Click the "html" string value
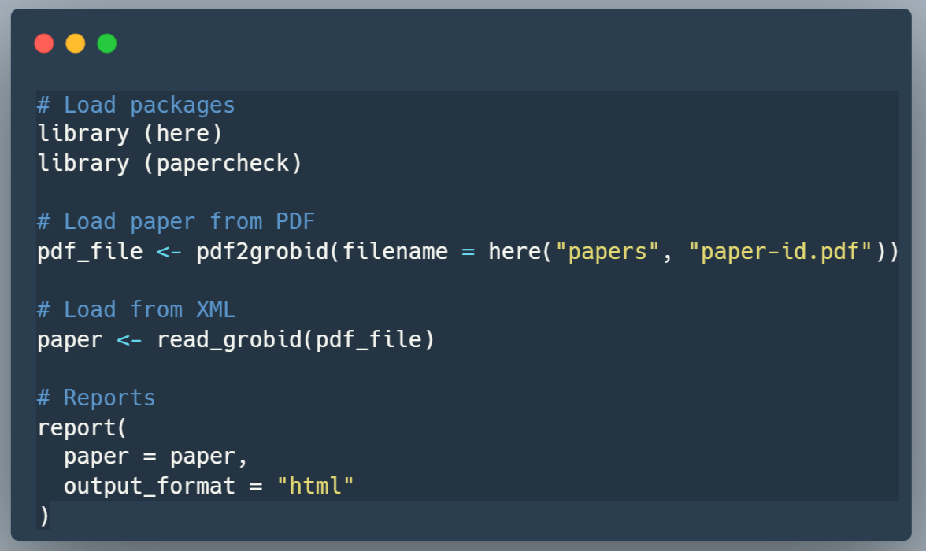Viewport: 926px width, 551px height. pyautogui.click(x=315, y=486)
